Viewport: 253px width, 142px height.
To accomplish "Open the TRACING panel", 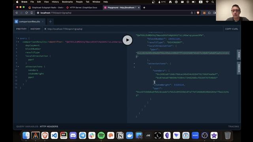I will tap(234, 127).
